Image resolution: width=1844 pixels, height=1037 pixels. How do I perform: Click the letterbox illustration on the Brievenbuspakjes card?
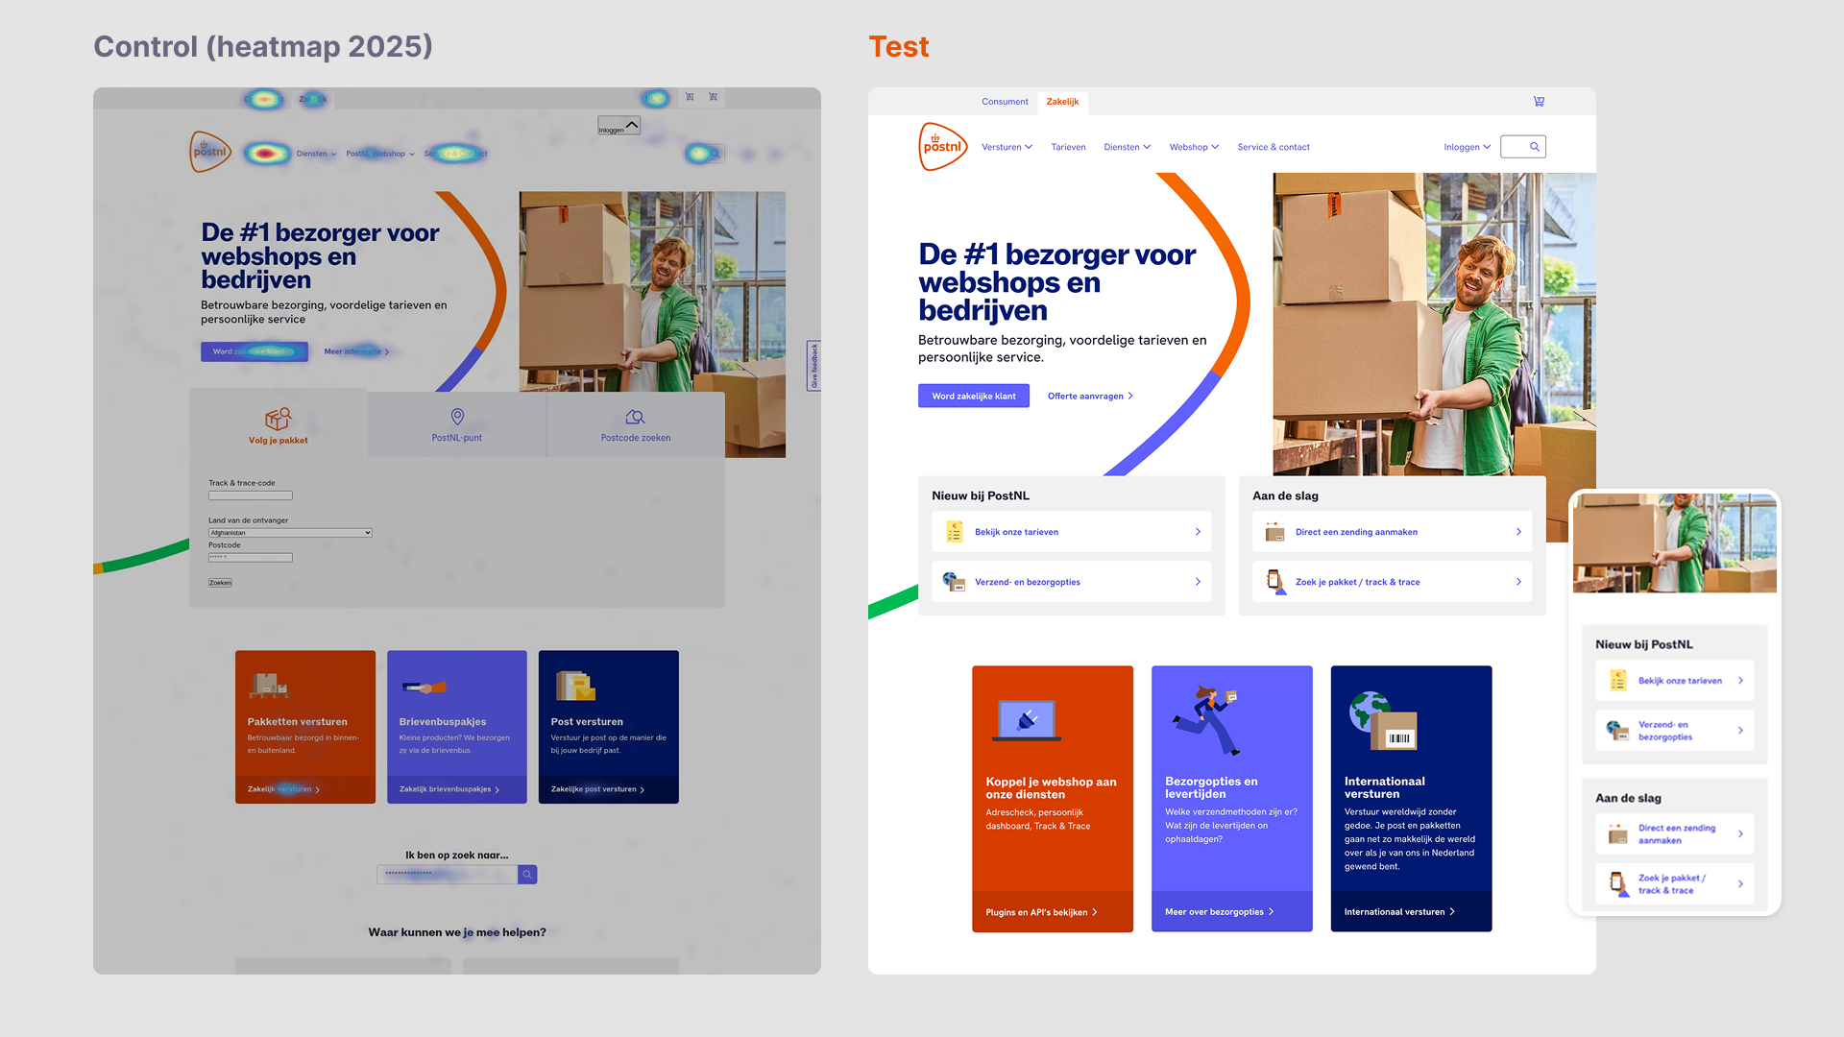coord(425,687)
